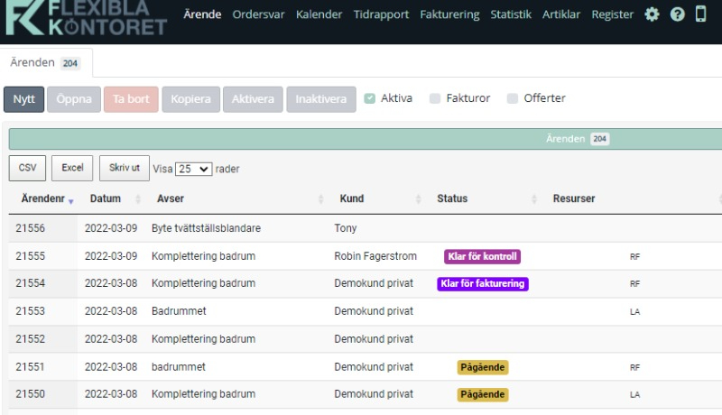722x415 pixels.
Task: Click LA resource in row 21553
Action: pyautogui.click(x=635, y=312)
